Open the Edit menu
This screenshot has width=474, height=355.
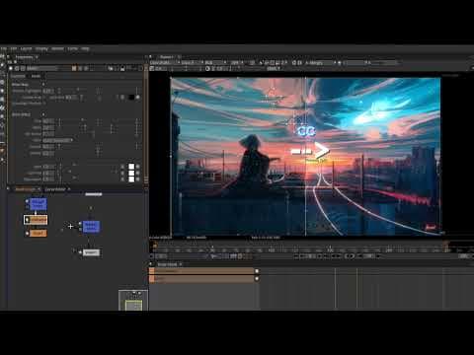14,48
